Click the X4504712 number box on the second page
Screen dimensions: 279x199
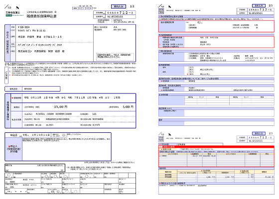[261, 9]
